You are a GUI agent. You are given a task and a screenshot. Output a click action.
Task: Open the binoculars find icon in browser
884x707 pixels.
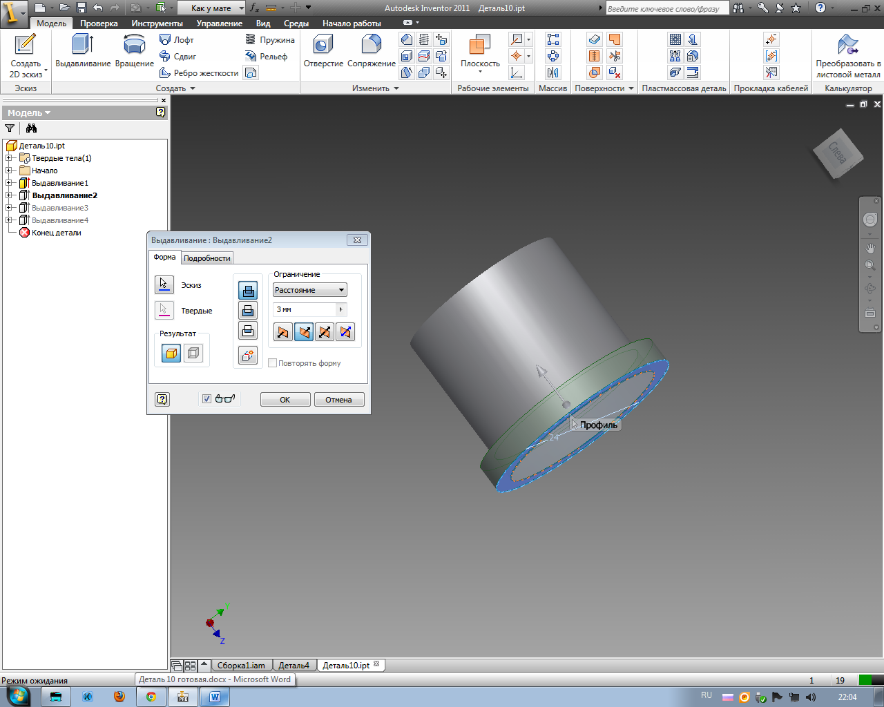click(31, 128)
